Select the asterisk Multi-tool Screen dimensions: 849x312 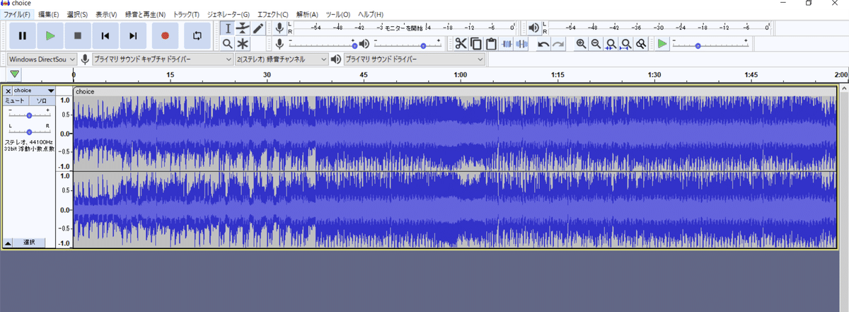243,44
